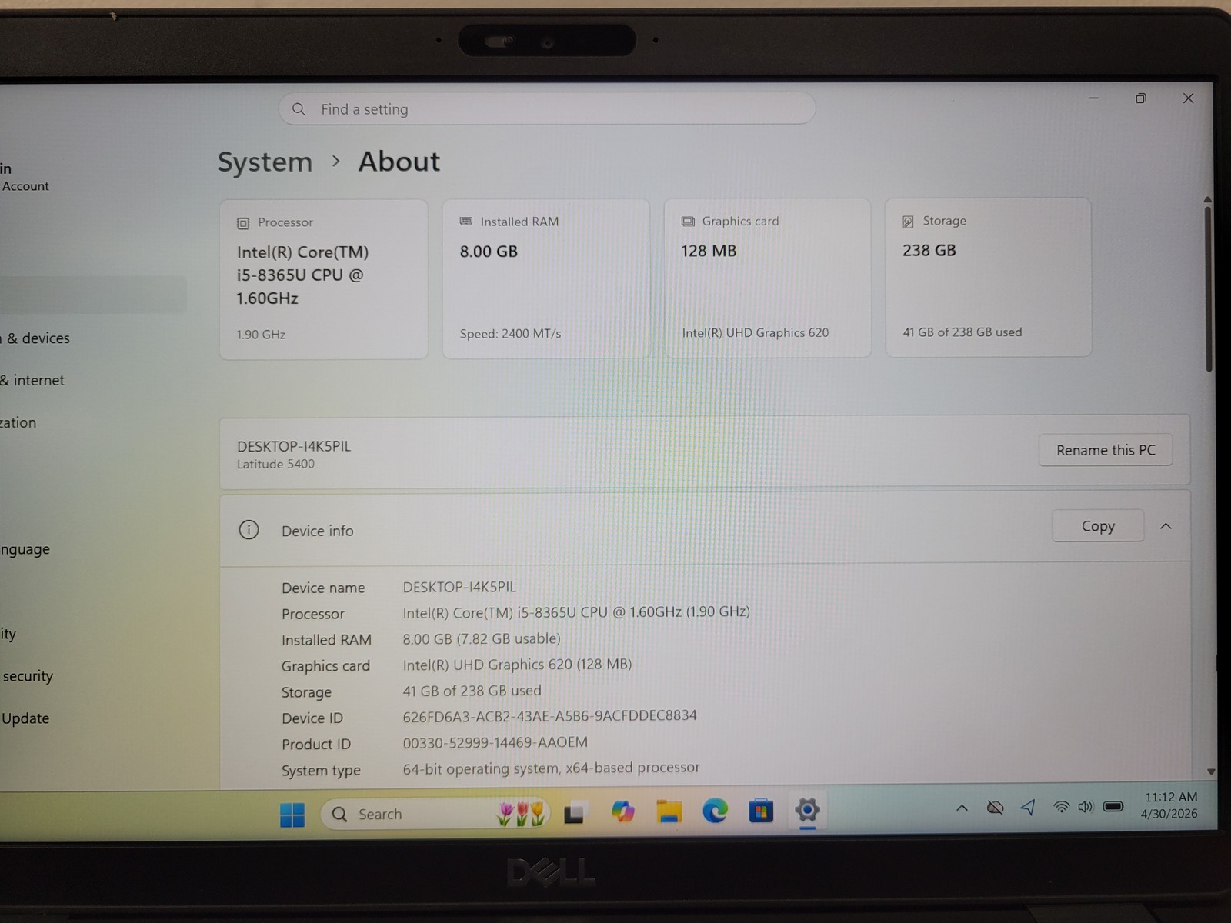The image size is (1231, 923).
Task: Open File Explorer from taskbar
Action: tap(669, 811)
